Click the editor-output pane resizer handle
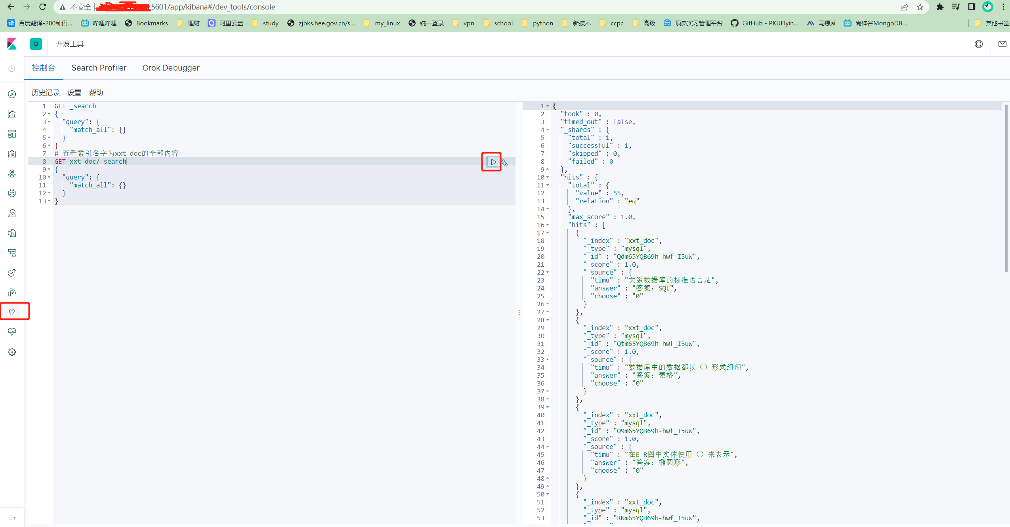The image size is (1010, 527). click(x=519, y=313)
